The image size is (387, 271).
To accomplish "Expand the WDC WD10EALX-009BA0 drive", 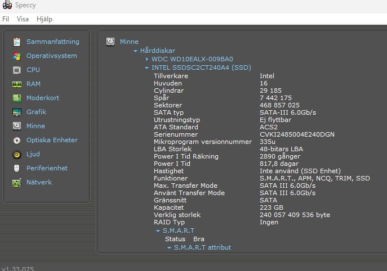I will (x=147, y=59).
